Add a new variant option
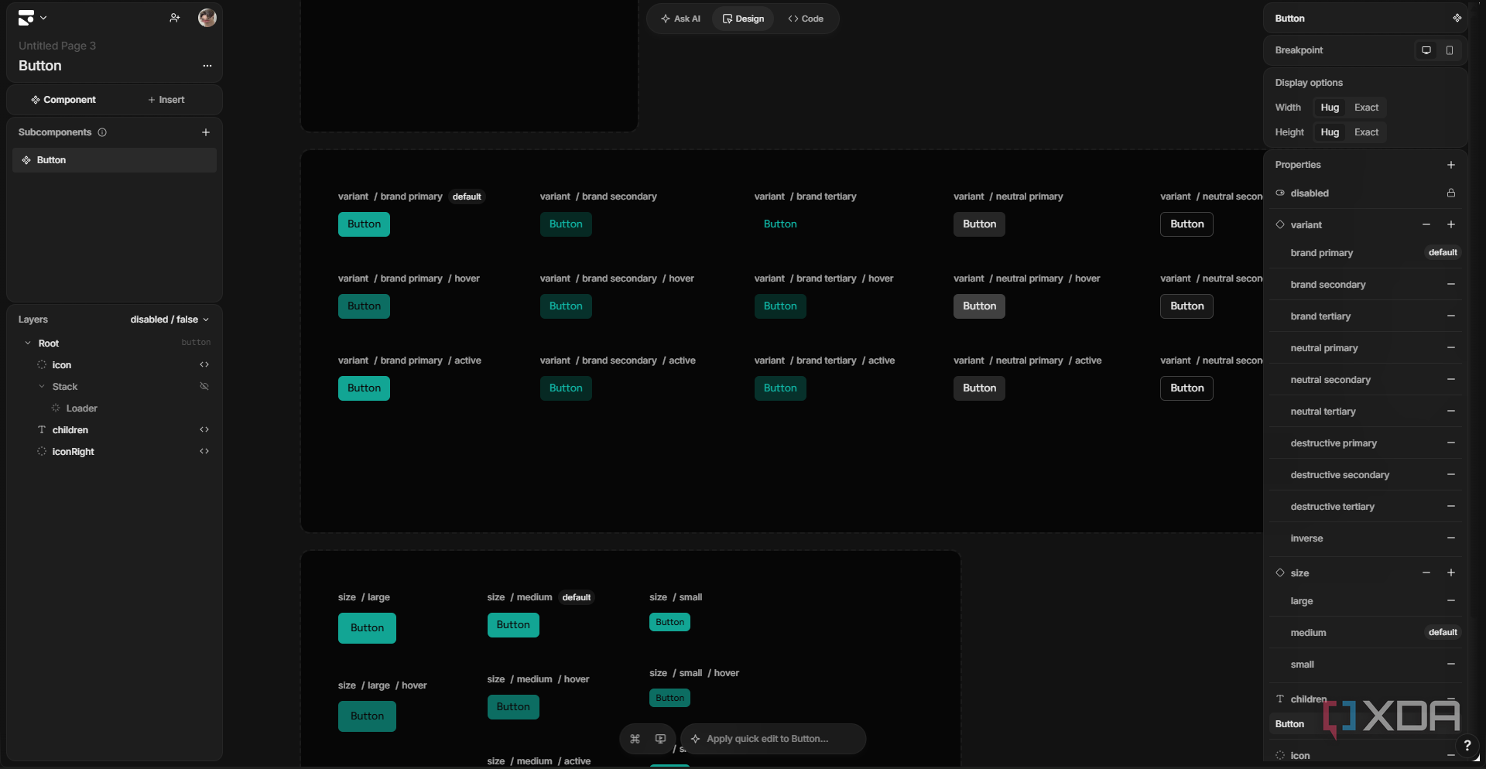The image size is (1486, 769). coord(1451,224)
